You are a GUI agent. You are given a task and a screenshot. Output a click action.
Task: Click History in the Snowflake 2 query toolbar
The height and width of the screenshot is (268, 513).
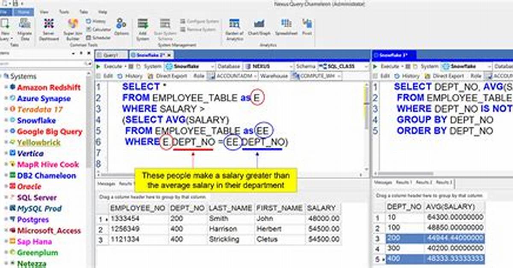(130, 76)
